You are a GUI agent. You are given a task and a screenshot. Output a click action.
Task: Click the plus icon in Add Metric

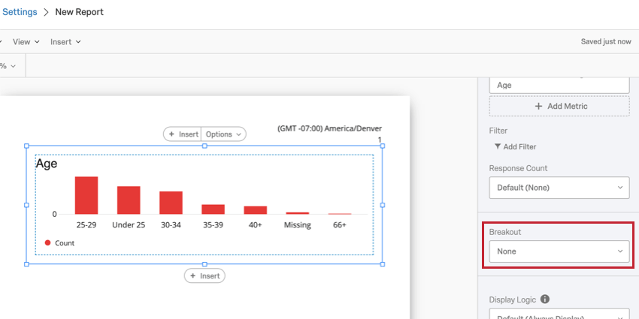click(x=539, y=106)
